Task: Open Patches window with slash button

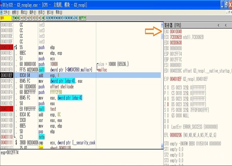Action: pos(64,18)
